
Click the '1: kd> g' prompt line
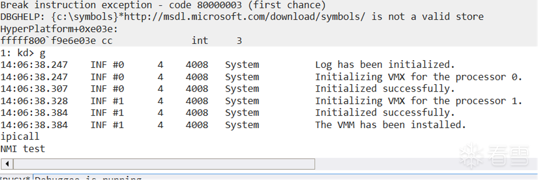(23, 53)
